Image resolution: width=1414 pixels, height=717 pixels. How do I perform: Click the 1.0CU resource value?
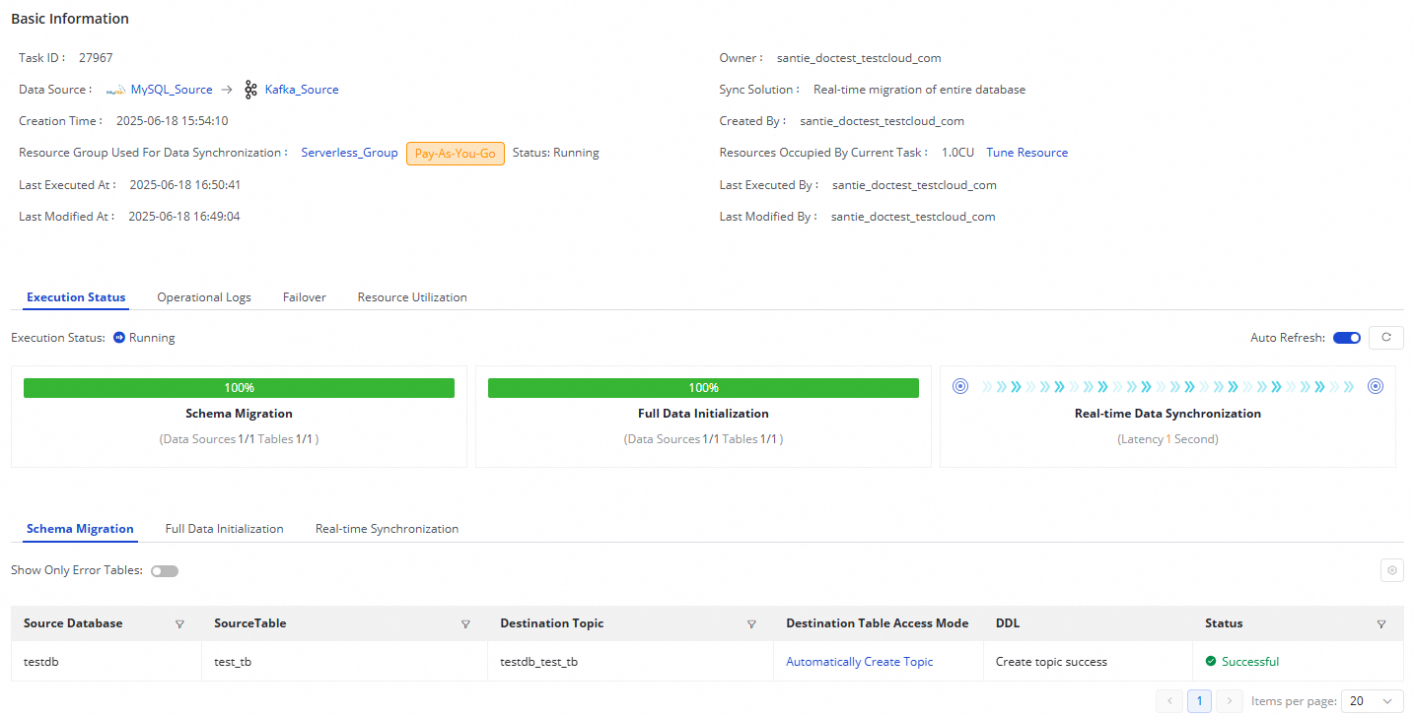pyautogui.click(x=958, y=153)
